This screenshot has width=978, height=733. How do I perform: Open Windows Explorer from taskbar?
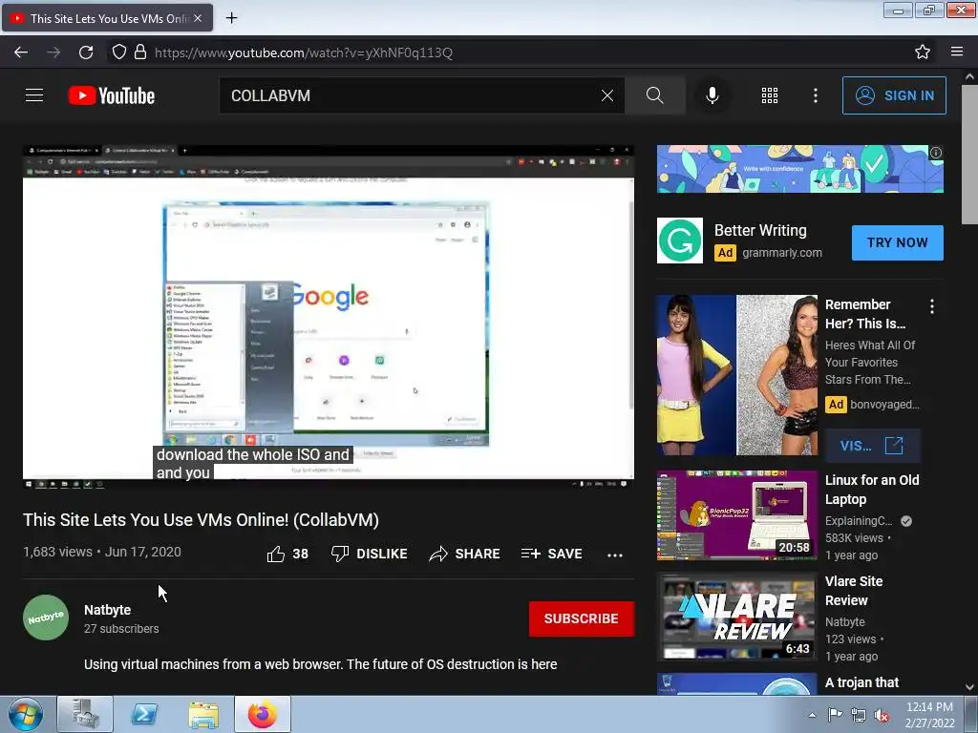(x=203, y=714)
